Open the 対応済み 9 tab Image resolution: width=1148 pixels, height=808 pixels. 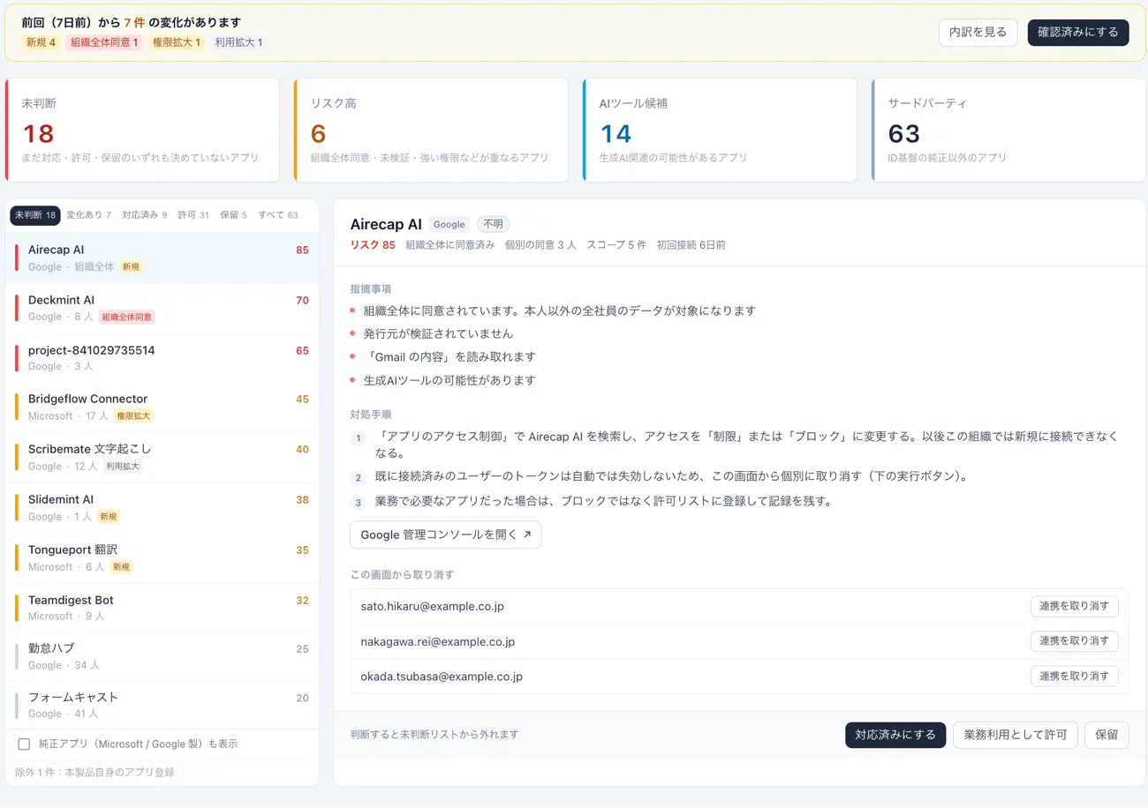(x=145, y=215)
